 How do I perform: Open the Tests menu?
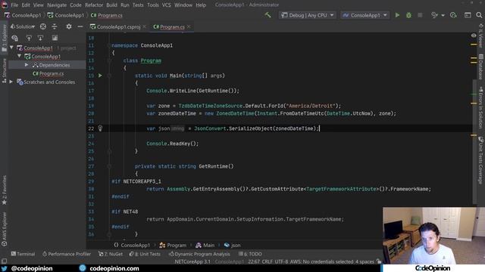(138, 5)
